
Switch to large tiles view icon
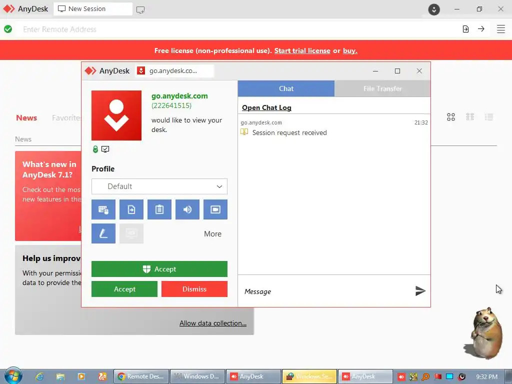tap(451, 117)
